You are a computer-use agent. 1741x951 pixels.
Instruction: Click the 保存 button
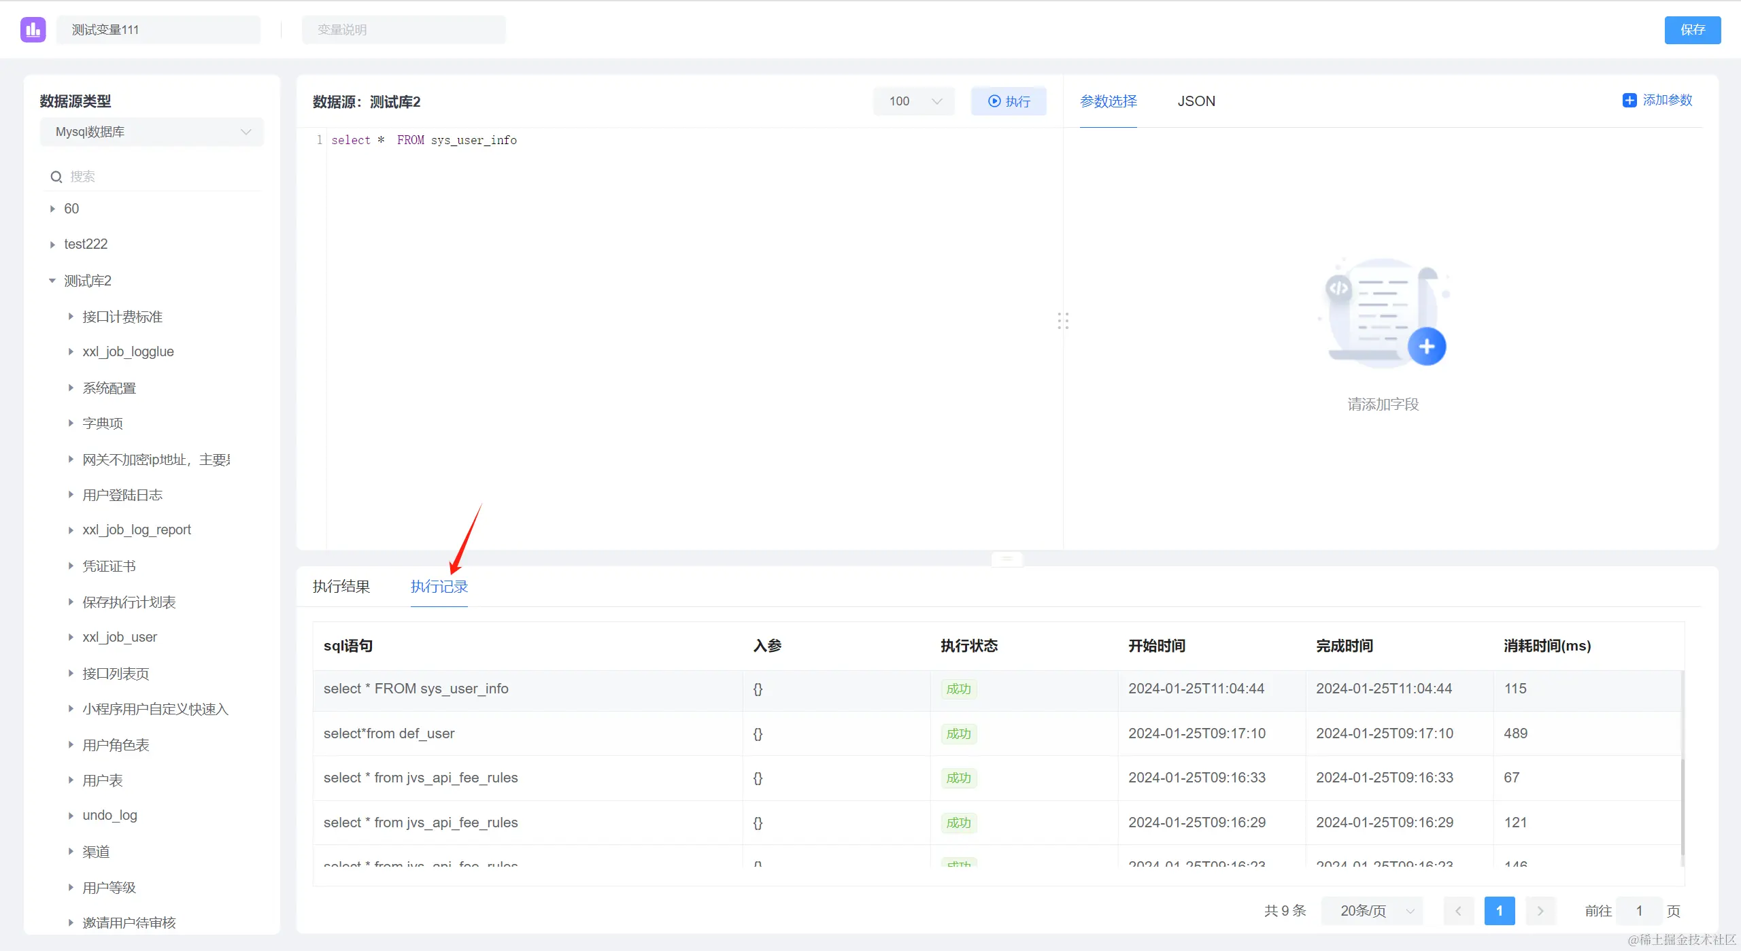click(x=1692, y=30)
